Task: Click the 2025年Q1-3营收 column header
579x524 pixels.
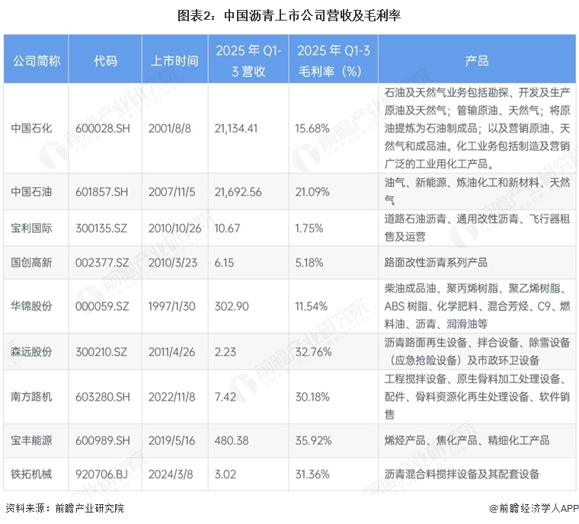Action: (x=248, y=59)
